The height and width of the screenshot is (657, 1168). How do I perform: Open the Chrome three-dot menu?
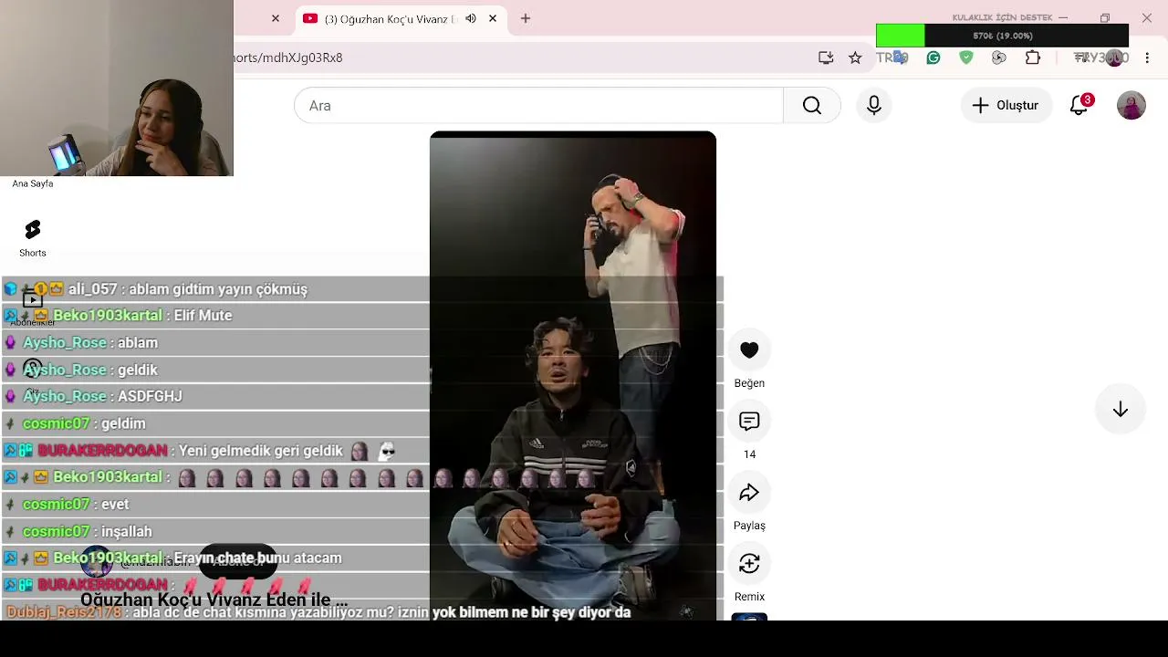coord(1147,57)
